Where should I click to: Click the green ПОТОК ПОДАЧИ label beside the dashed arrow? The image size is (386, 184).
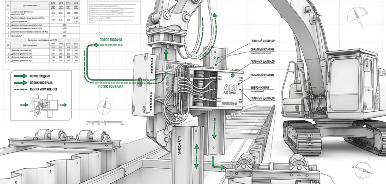click(111, 40)
